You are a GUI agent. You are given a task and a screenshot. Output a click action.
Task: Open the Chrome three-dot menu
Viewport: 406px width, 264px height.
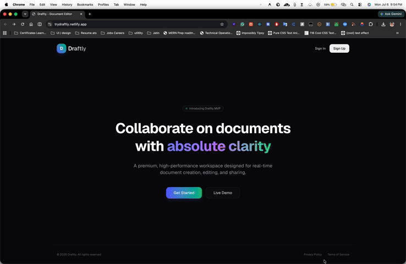click(x=400, y=24)
